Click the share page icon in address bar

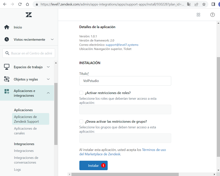click(196, 4)
